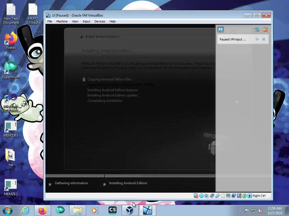
Task: Open the Devices menu
Action: pyautogui.click(x=100, y=21)
